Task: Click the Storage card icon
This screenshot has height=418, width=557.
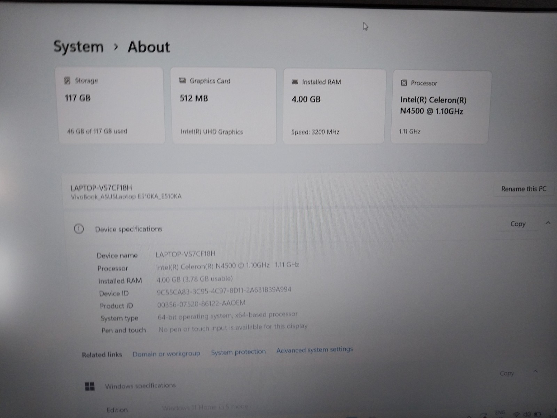Action: (x=68, y=80)
